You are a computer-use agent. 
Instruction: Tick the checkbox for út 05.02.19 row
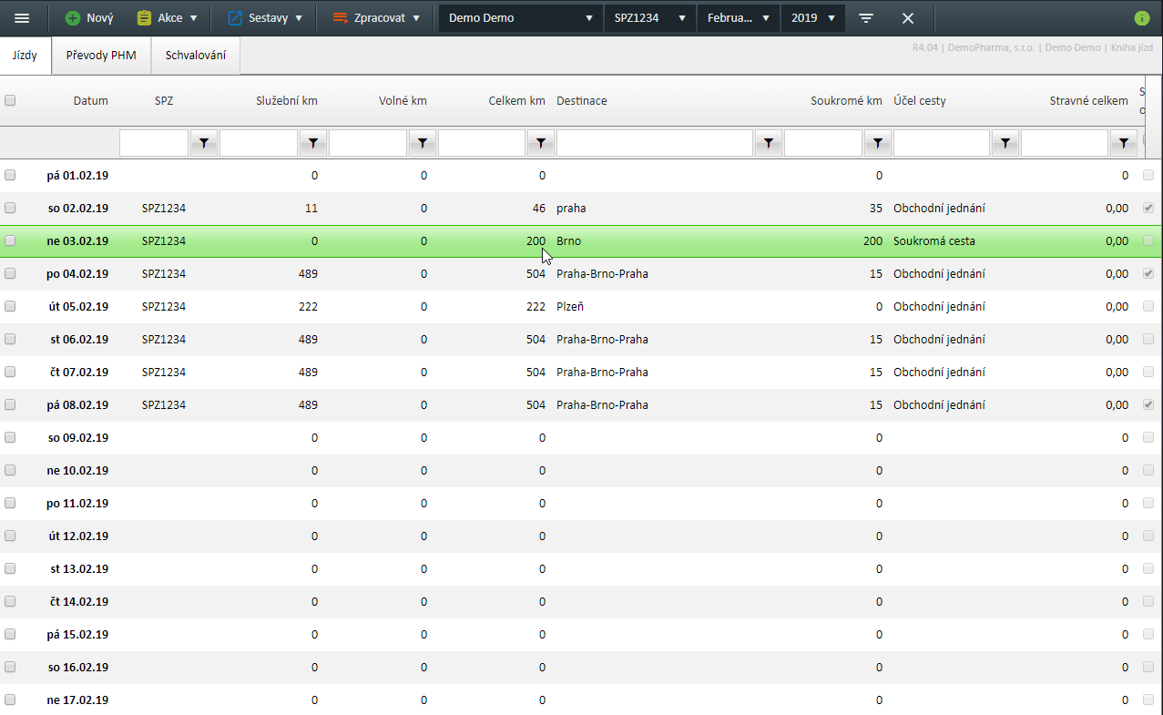(x=10, y=306)
